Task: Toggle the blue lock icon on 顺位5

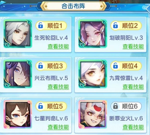Action: click(x=40, y=106)
